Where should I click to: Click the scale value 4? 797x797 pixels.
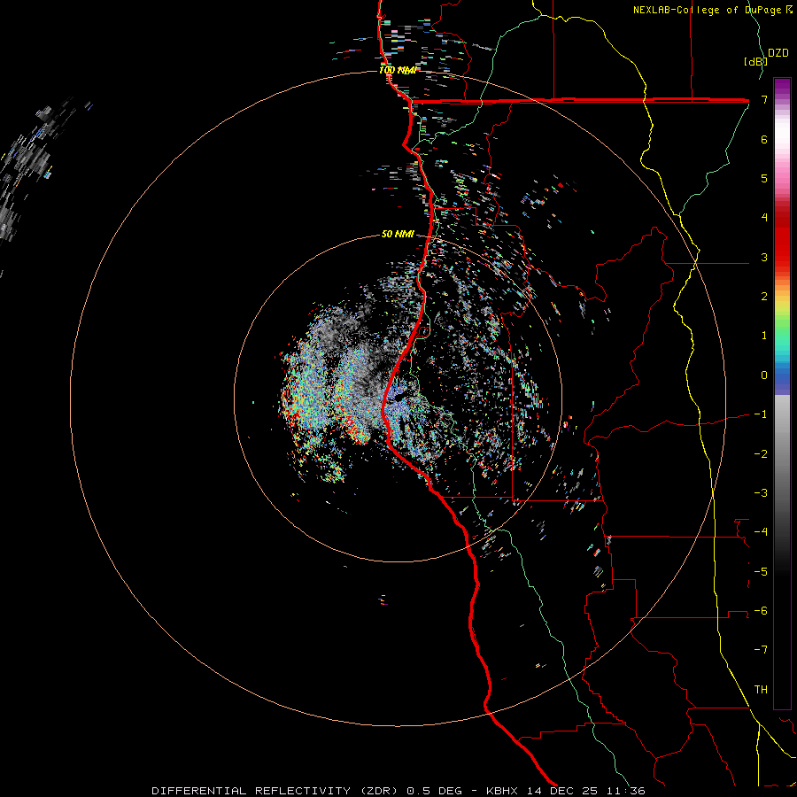[764, 218]
